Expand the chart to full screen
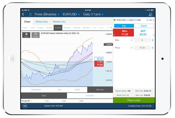This screenshot has height=118, width=175. point(36,35)
